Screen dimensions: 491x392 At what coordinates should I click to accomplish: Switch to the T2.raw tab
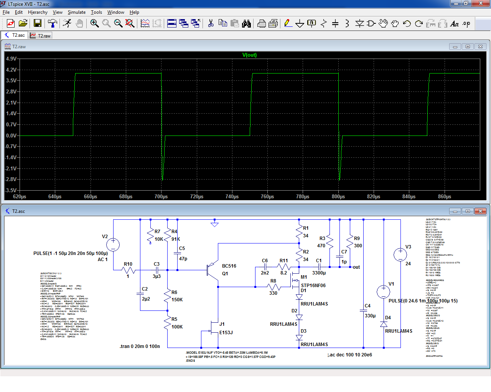tap(40, 36)
